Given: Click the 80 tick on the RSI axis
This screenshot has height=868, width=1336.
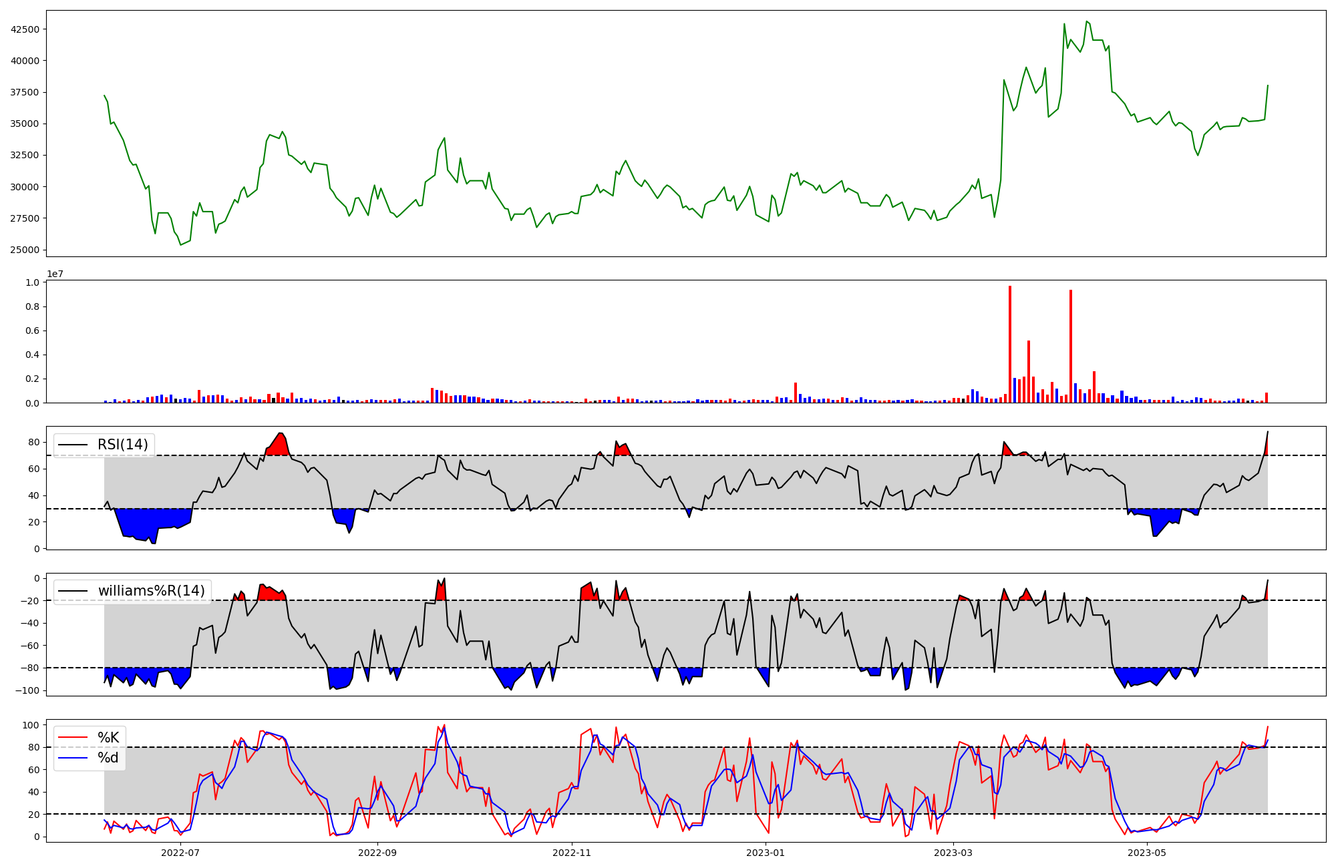Looking at the screenshot, I should [34, 442].
